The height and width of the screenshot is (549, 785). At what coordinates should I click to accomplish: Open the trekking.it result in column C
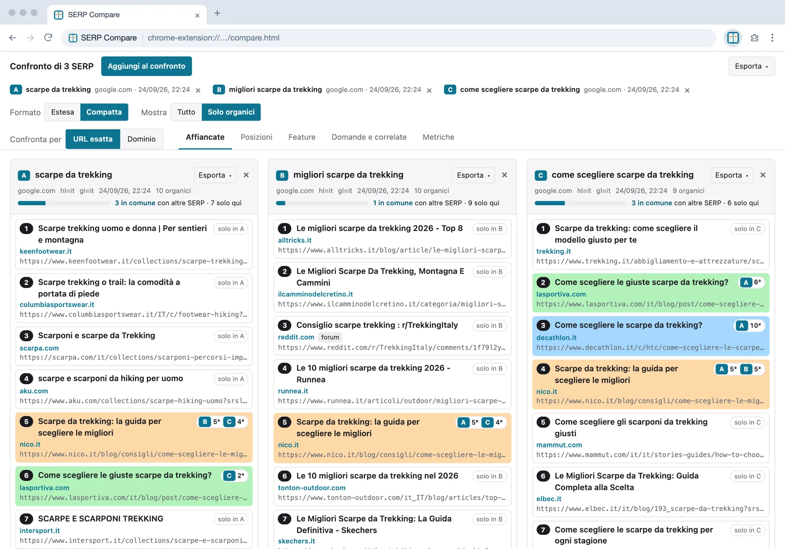(x=553, y=251)
